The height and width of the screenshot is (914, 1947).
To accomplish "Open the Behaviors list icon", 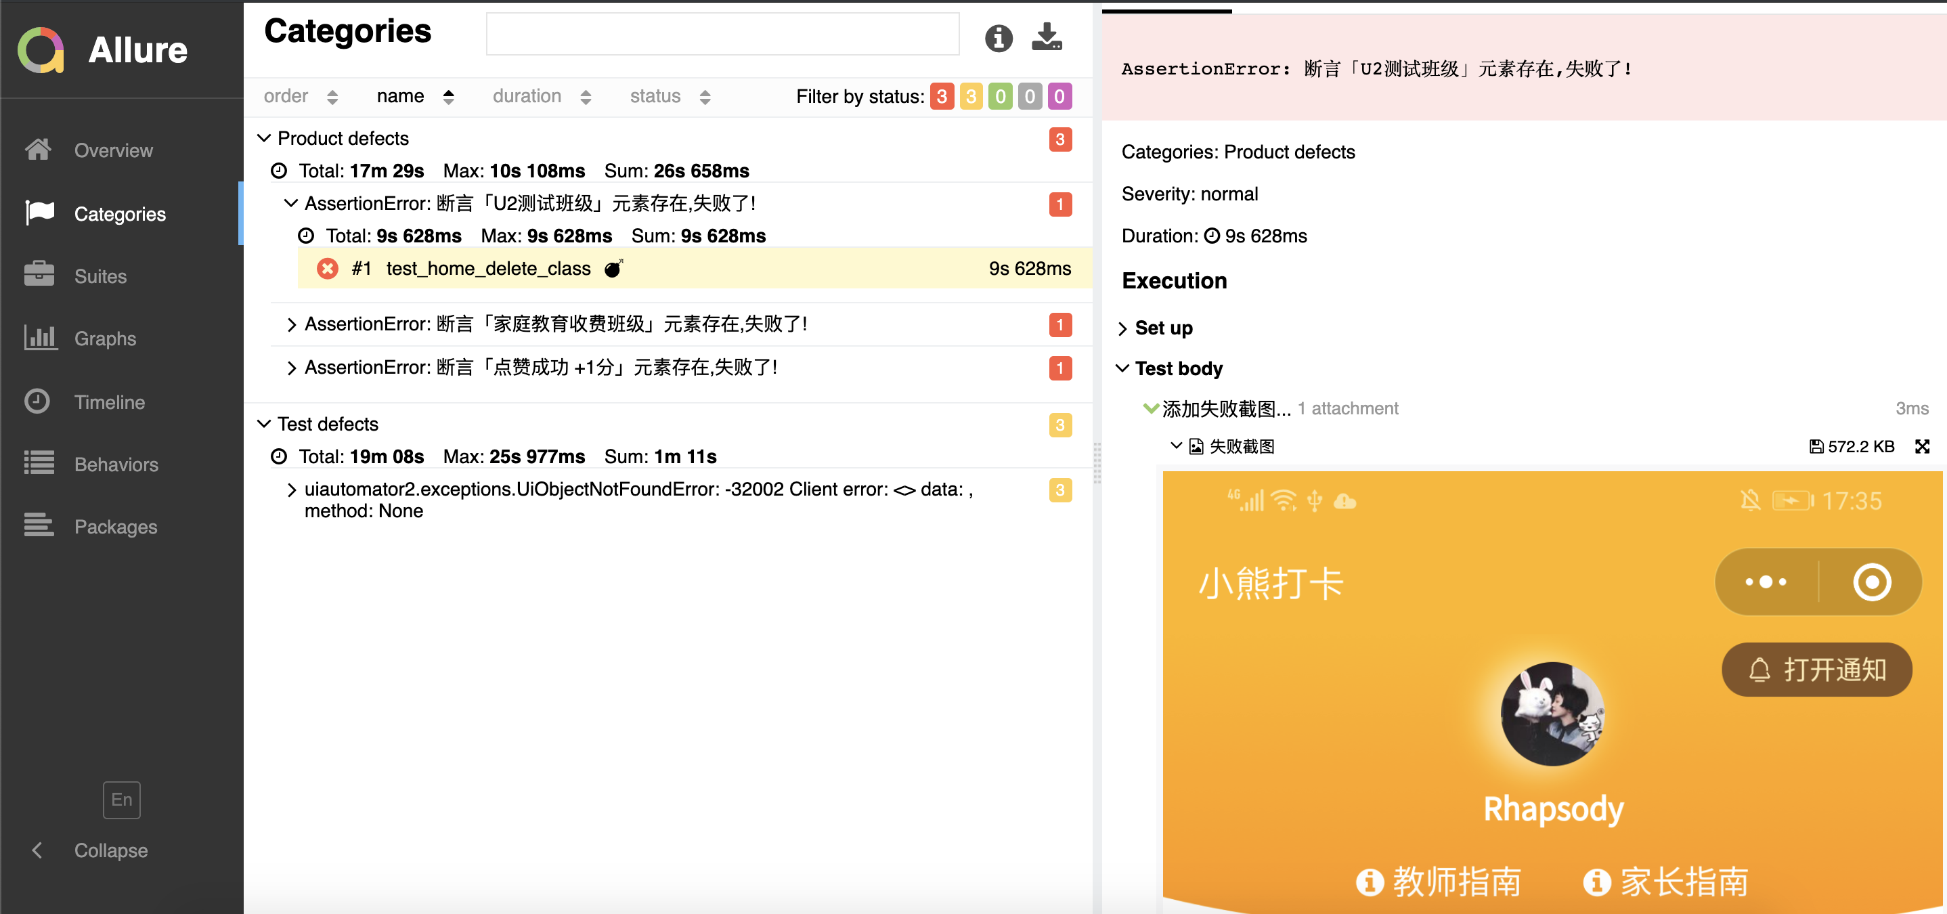I will click(39, 462).
